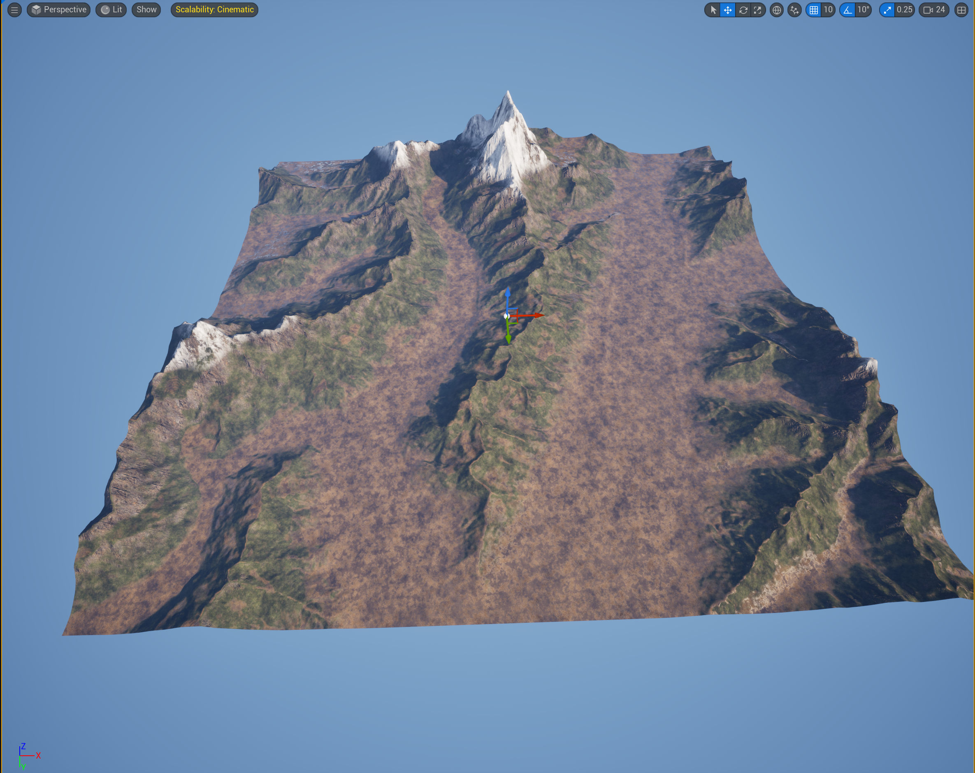Select the translate (move) tool
Viewport: 975px width, 773px height.
click(x=728, y=10)
